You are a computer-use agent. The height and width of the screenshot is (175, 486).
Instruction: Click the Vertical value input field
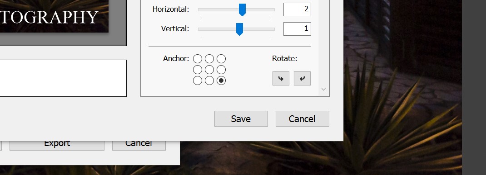(297, 28)
